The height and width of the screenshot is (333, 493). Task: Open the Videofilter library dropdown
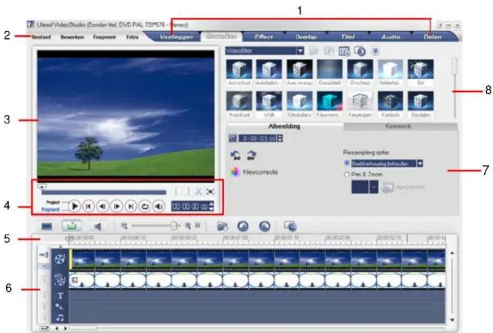pos(301,51)
